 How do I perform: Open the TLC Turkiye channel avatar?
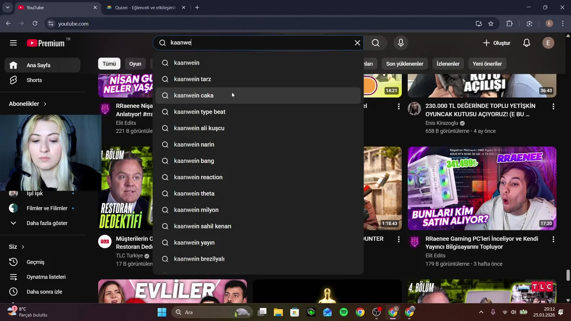click(x=105, y=242)
